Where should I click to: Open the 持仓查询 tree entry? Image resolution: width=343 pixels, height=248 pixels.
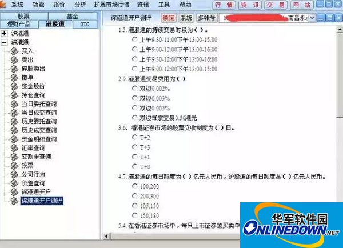click(x=33, y=95)
